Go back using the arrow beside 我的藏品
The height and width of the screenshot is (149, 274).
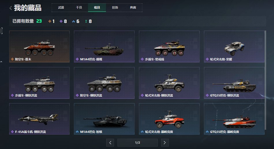point(11,8)
